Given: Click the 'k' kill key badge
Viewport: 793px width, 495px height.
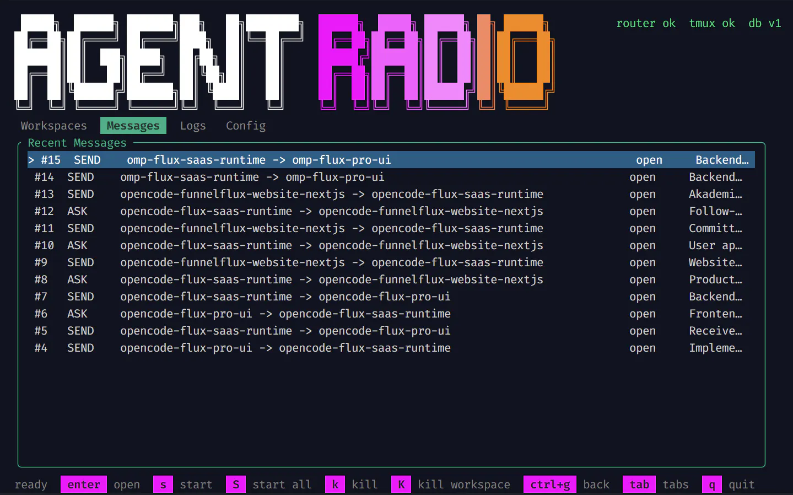Looking at the screenshot, I should (335, 485).
